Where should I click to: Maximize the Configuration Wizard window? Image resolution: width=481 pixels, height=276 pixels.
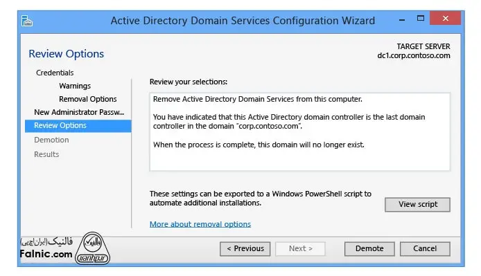tap(421, 19)
